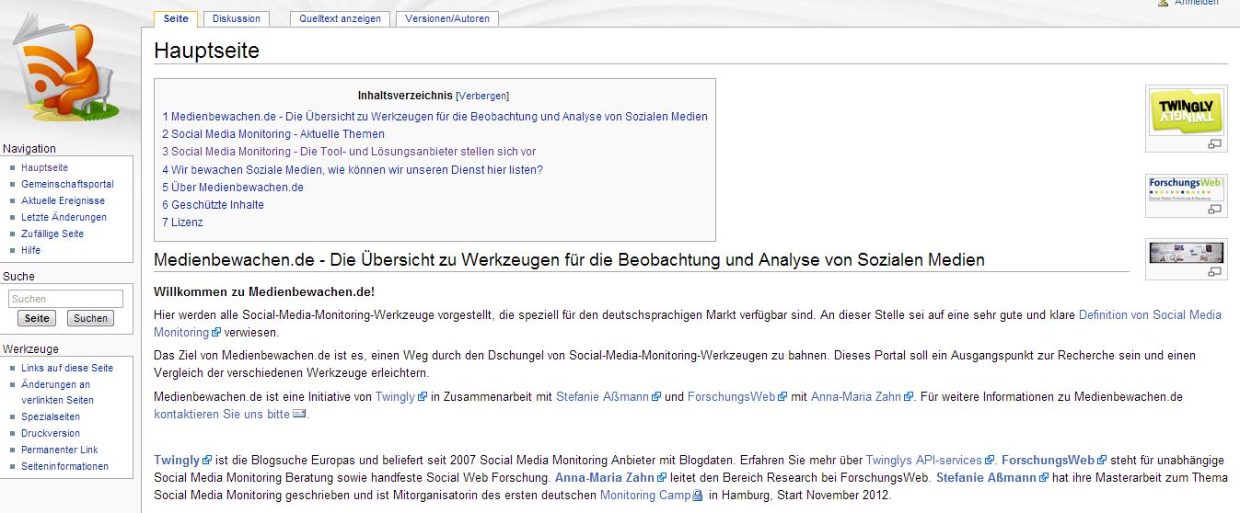The image size is (1240, 513).
Task: Open Spezialseiten in the Werkzeuge box
Action: (51, 416)
